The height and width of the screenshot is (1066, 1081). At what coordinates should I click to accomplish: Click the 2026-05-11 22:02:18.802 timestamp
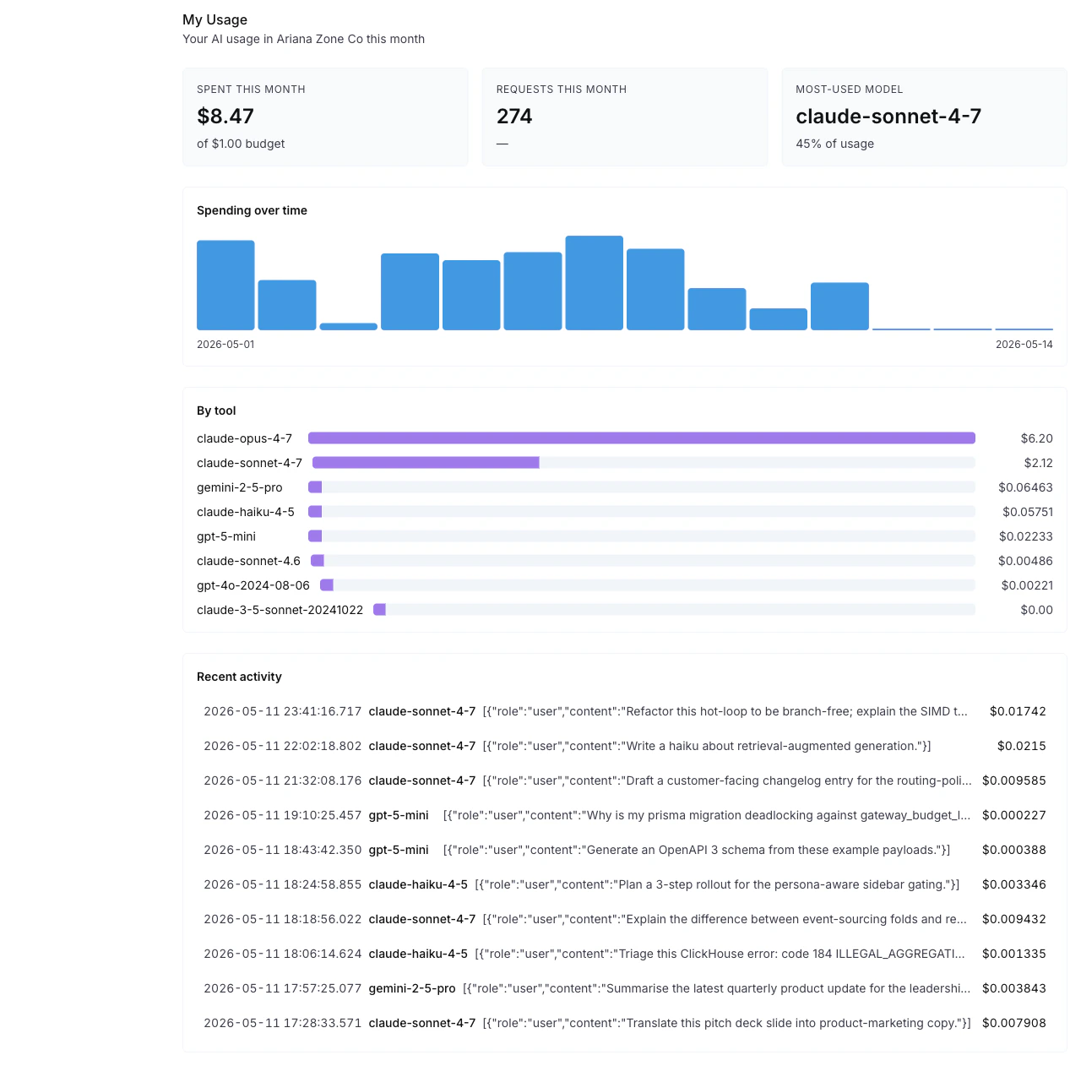point(283,746)
